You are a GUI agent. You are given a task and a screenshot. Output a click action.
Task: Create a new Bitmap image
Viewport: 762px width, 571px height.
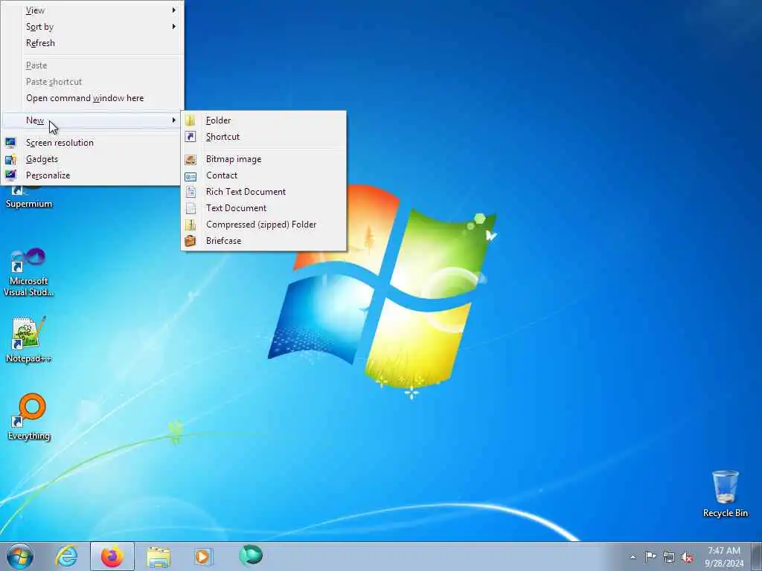click(x=263, y=159)
